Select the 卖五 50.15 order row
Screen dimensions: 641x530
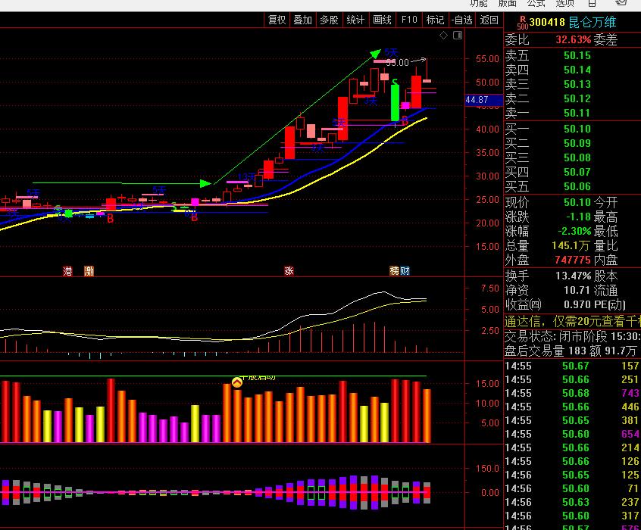pos(572,55)
